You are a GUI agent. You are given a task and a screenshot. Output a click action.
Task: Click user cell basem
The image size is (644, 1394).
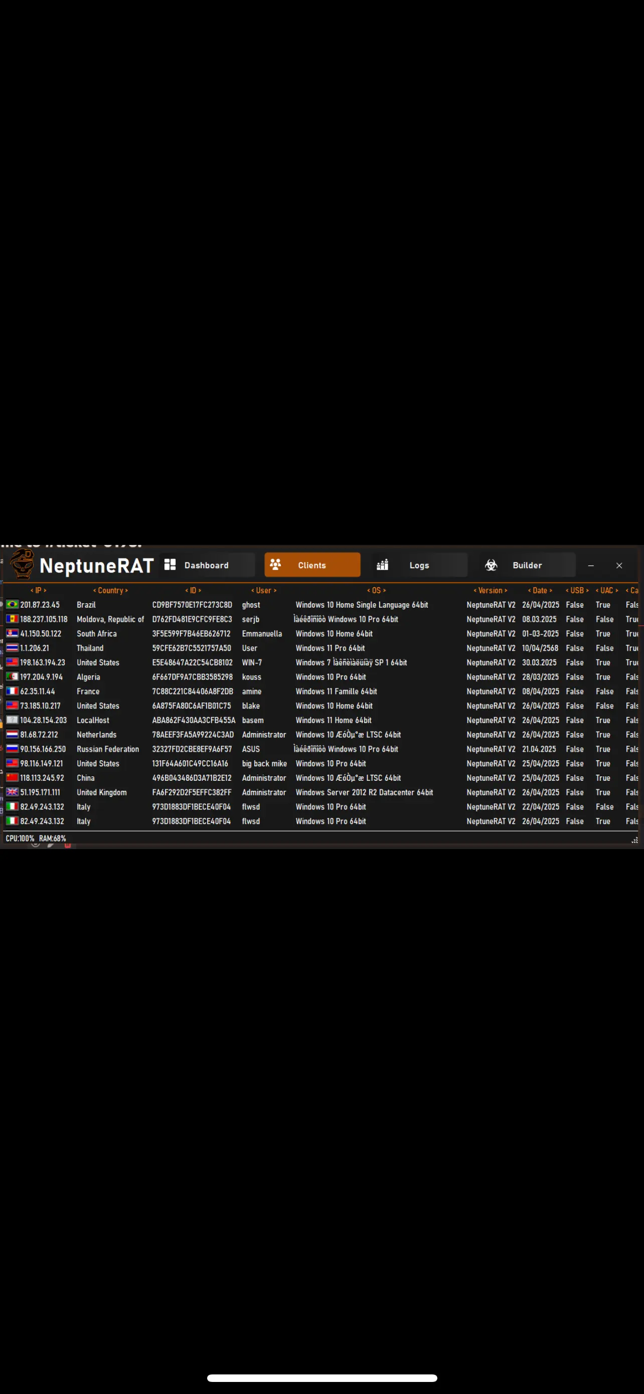tap(252, 720)
